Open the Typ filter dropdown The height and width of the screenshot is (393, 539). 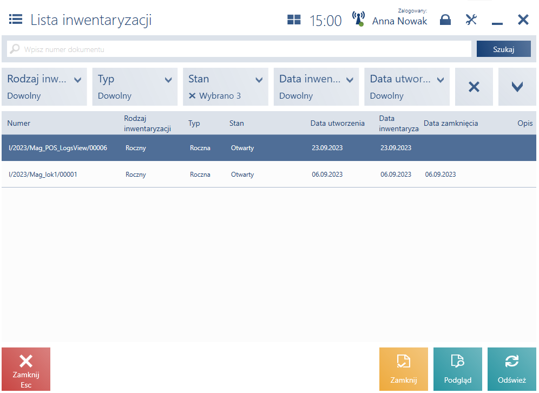[x=135, y=86]
